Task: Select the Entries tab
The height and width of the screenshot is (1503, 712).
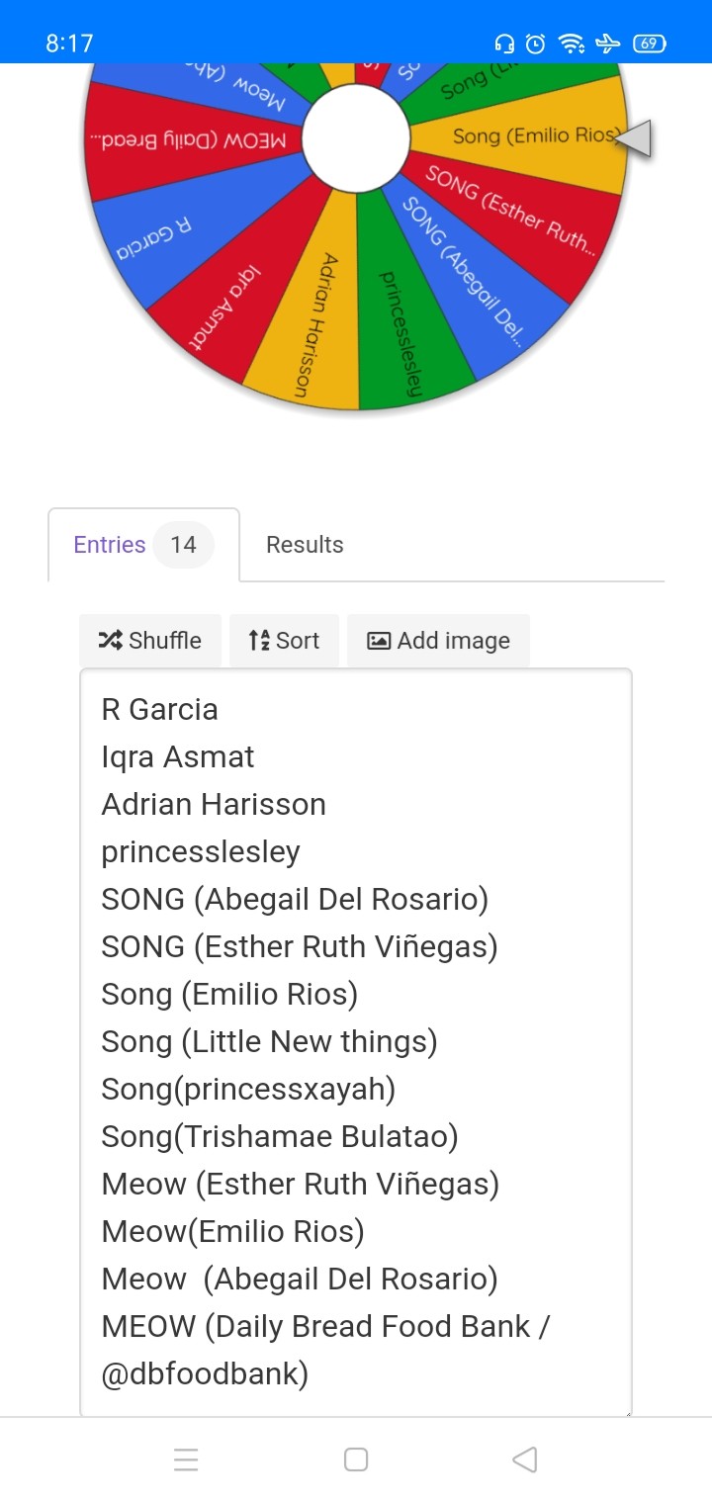Action: tap(143, 544)
